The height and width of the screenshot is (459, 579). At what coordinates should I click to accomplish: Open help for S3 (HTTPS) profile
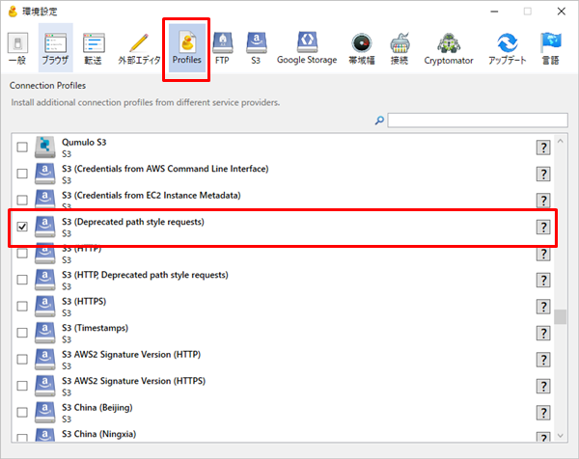point(543,306)
